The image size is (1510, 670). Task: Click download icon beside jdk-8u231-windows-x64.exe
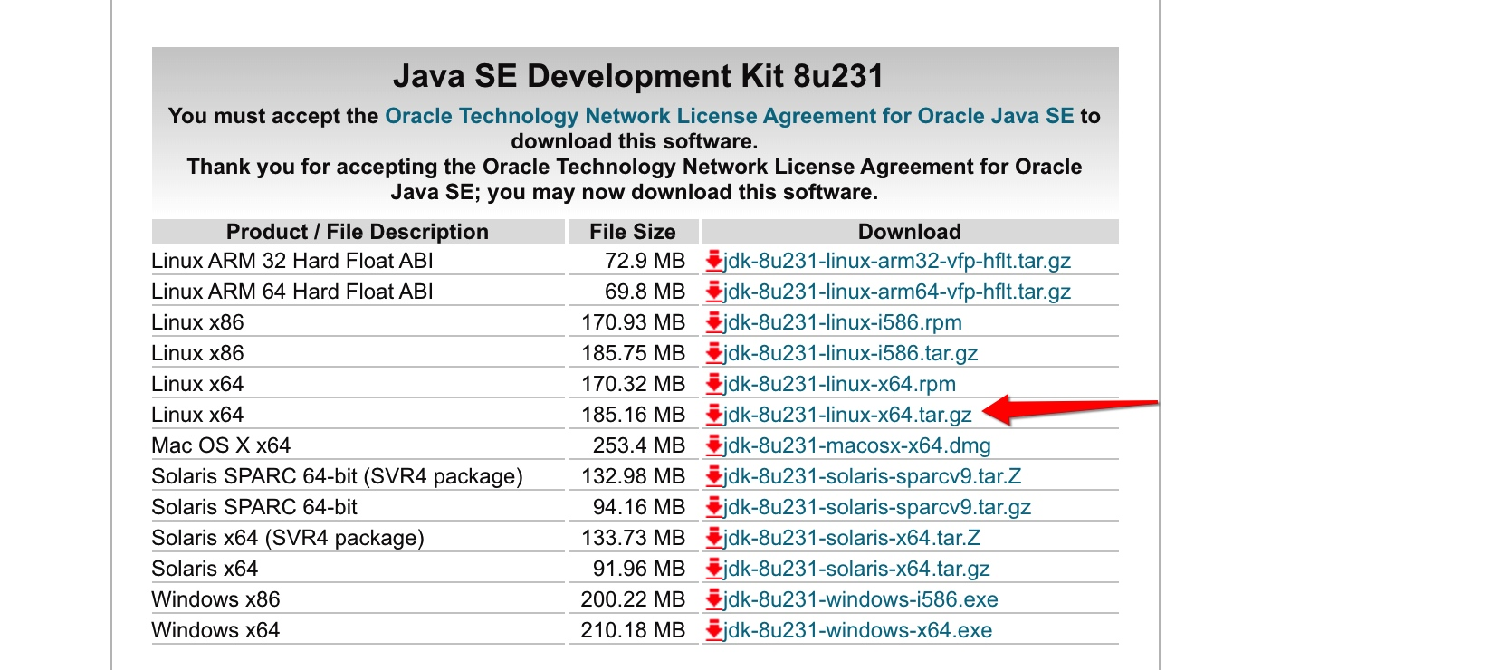click(714, 630)
